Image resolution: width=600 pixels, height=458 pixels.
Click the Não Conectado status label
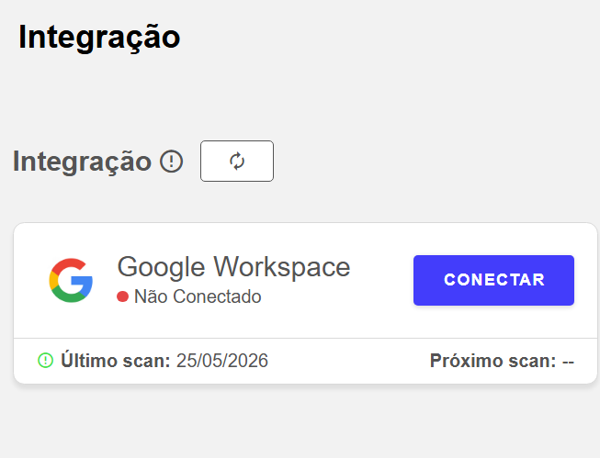point(198,296)
